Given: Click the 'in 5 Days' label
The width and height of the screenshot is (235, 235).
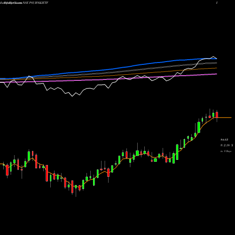Looking at the screenshot, I should pyautogui.click(x=226, y=151).
